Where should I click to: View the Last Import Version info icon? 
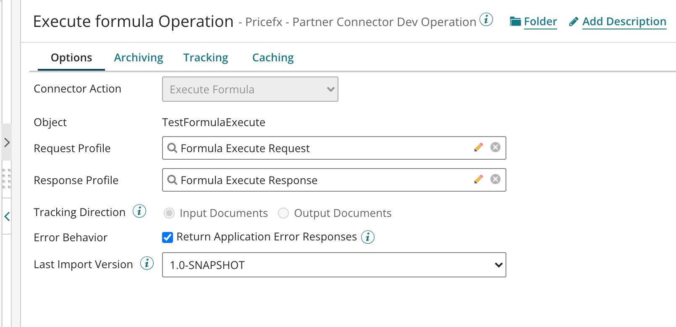point(147,264)
